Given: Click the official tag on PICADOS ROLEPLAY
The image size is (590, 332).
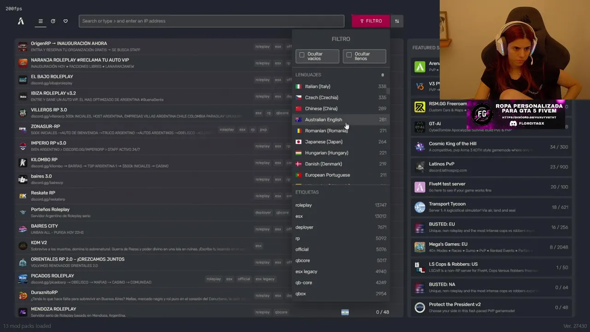Looking at the screenshot, I should tap(244, 279).
